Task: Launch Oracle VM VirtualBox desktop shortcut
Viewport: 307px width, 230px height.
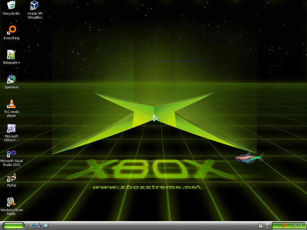Action: tap(35, 10)
